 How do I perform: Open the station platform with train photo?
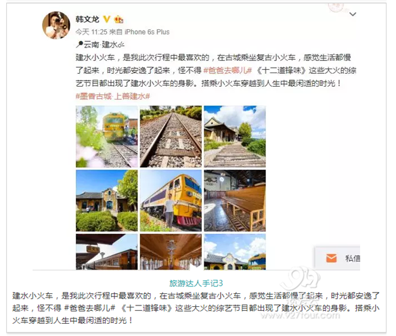(x=106, y=251)
